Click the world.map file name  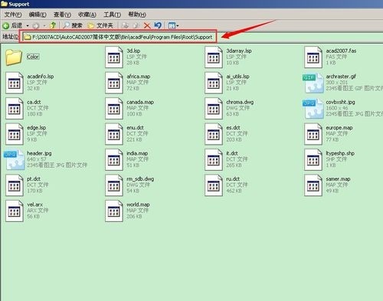(x=138, y=204)
